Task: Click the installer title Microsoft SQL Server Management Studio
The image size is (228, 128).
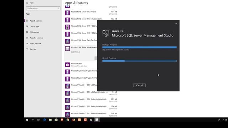Action: 142,36
